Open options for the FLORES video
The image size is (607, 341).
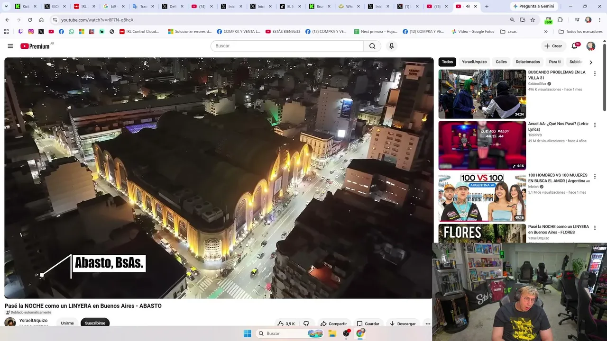pyautogui.click(x=595, y=228)
